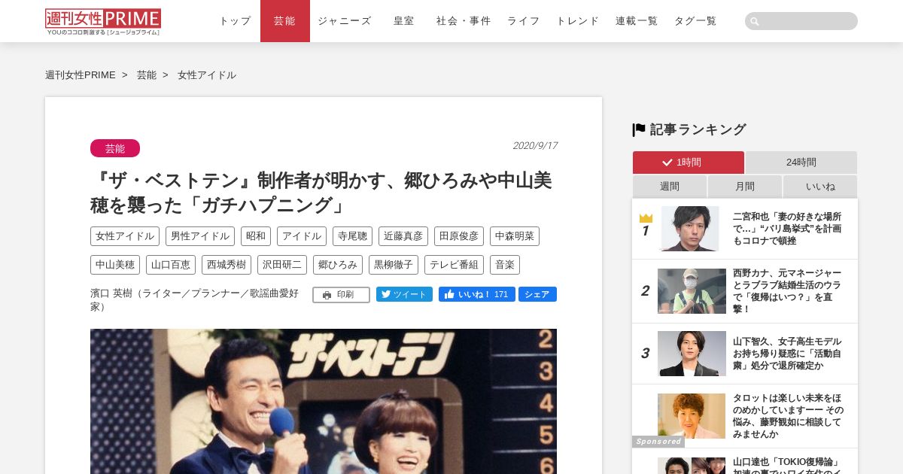This screenshot has height=474, width=903.
Task: Click the Facebook いいね！ button
Action: (477, 294)
